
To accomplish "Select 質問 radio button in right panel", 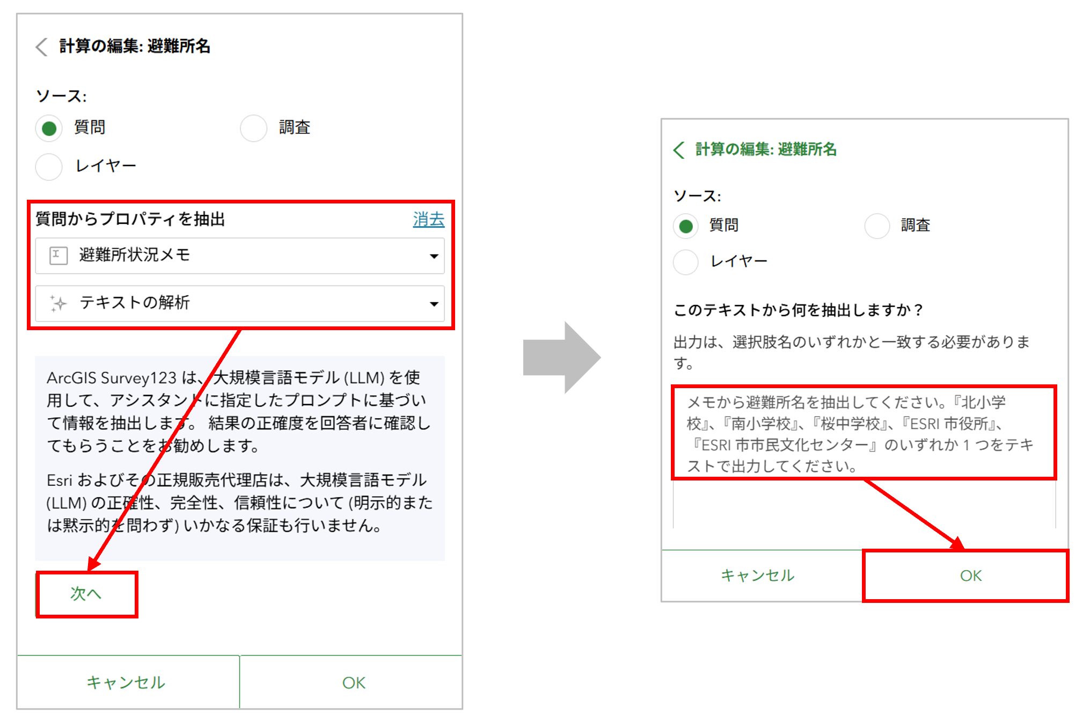I will pos(685,226).
